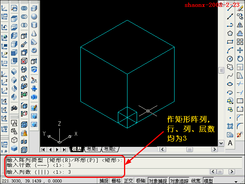Viewport: 245px width, 184px height.
Task: Switch to the 布局2 layout tab
Action: (x=110, y=149)
